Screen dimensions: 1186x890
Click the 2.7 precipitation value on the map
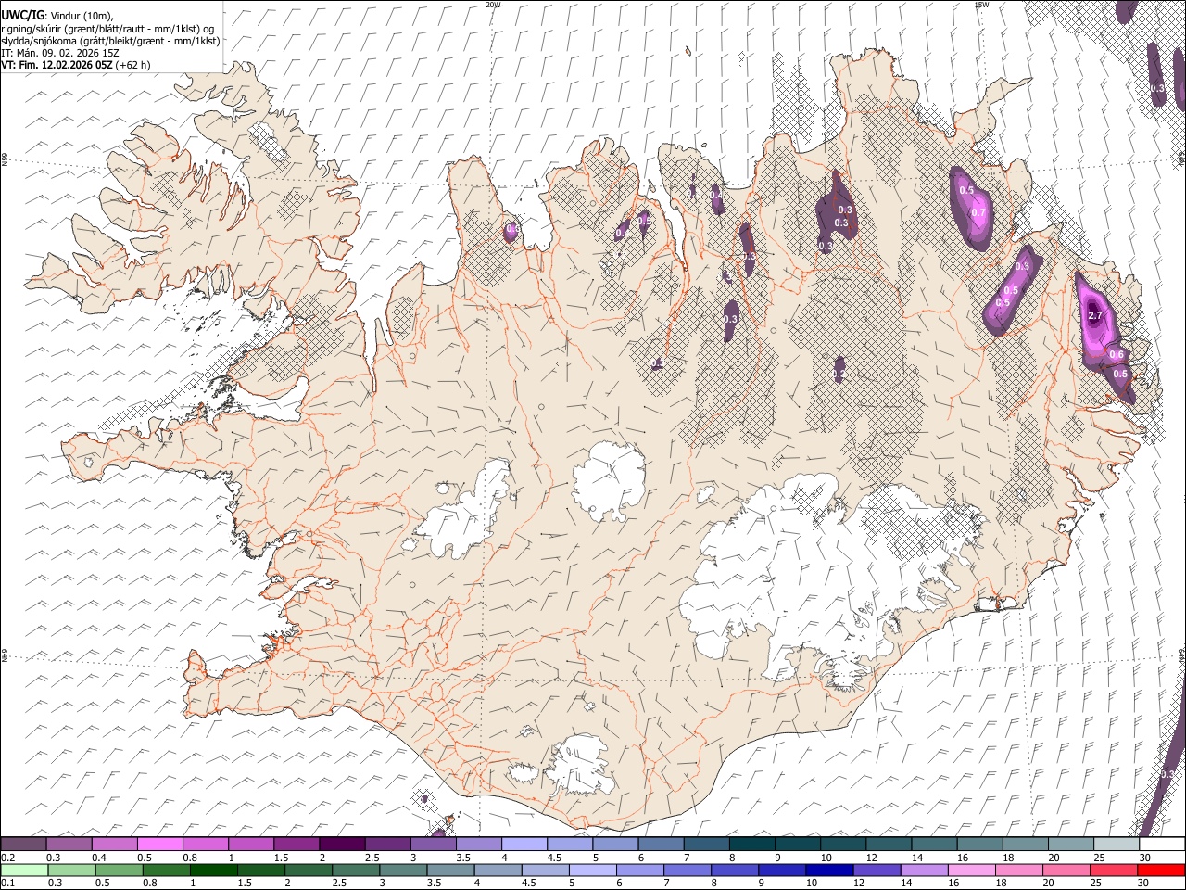pyautogui.click(x=1095, y=316)
